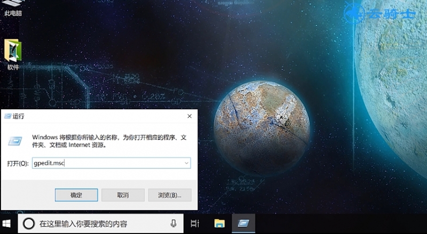
Task: Open the Windows Start menu
Action: [6, 224]
